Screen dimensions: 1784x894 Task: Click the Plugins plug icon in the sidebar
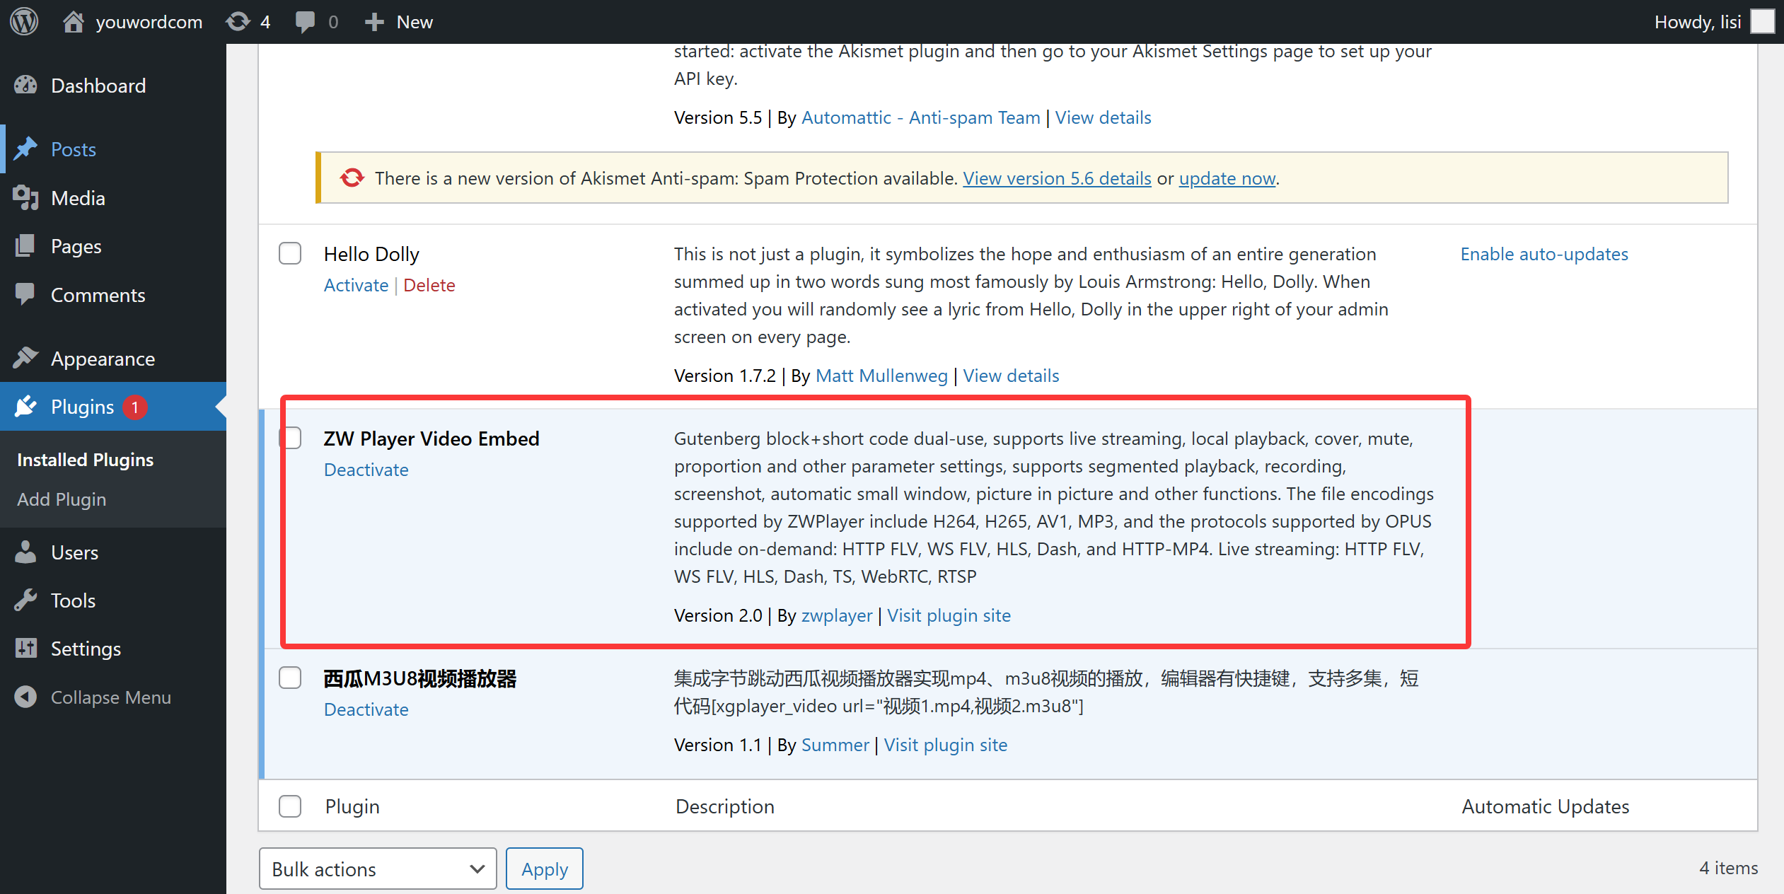click(x=25, y=407)
